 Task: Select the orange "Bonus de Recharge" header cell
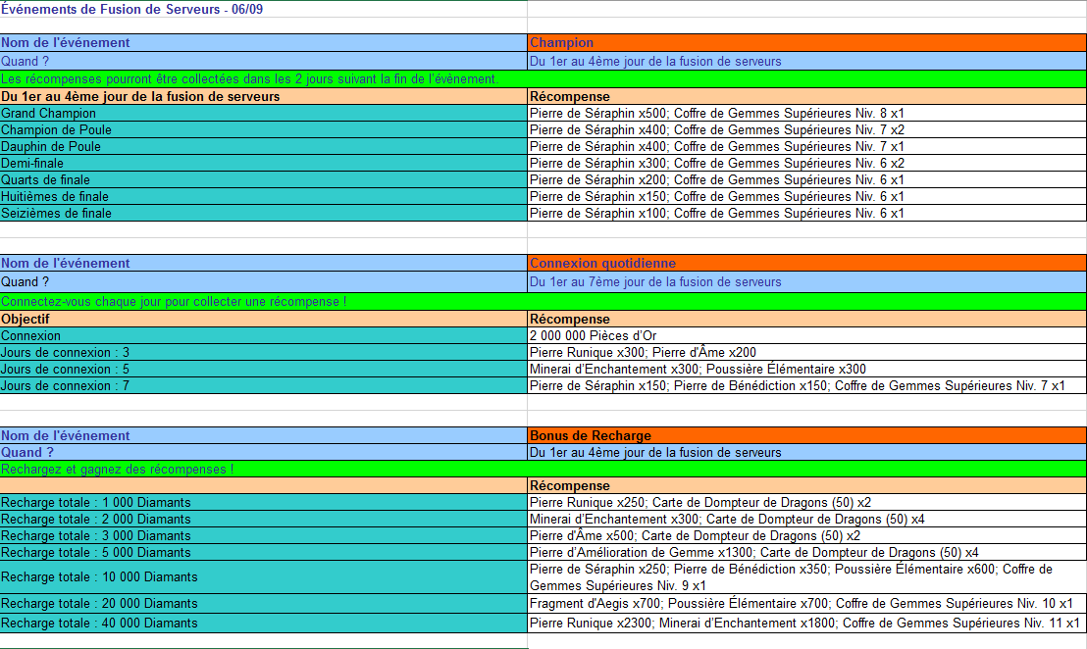[x=806, y=436]
